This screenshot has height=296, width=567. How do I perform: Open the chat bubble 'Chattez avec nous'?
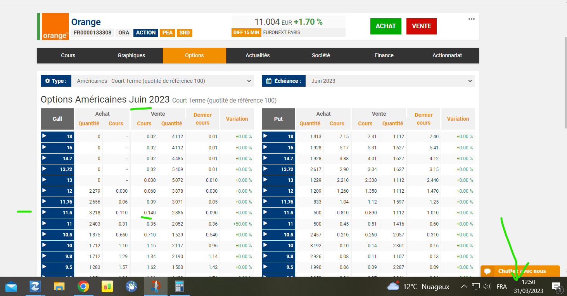pos(520,271)
